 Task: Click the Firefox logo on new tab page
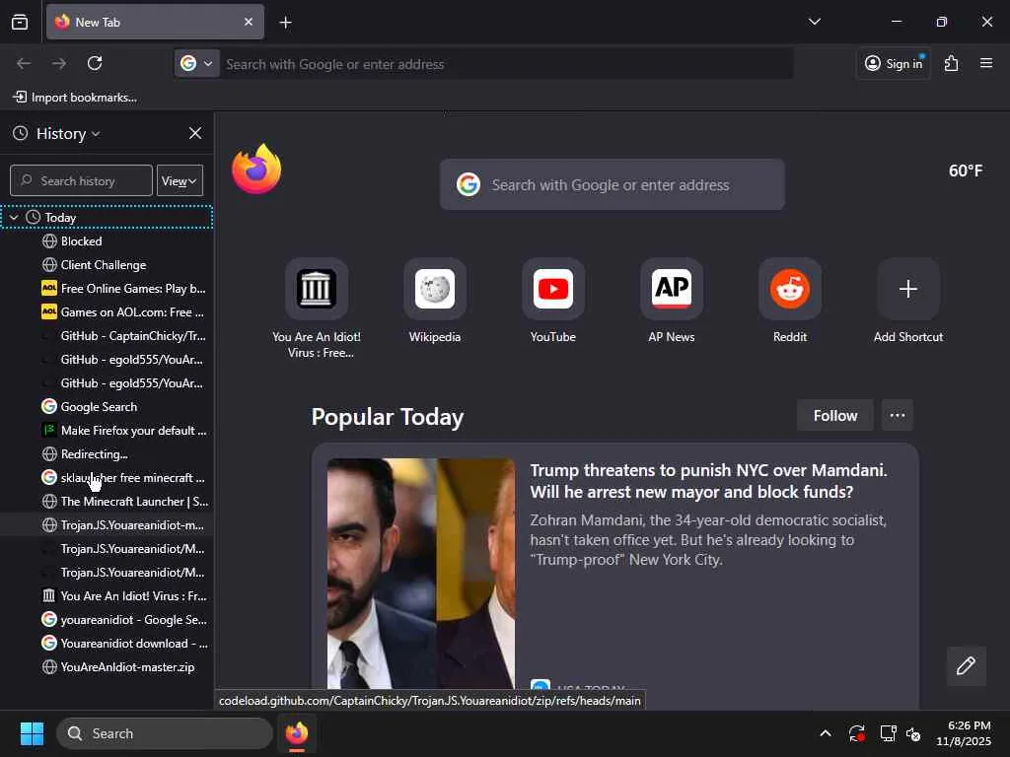[256, 170]
